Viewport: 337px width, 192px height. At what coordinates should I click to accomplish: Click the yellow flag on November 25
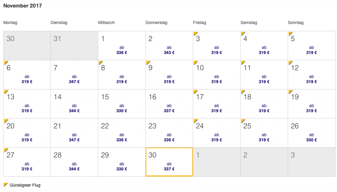pyautogui.click(x=243, y=121)
